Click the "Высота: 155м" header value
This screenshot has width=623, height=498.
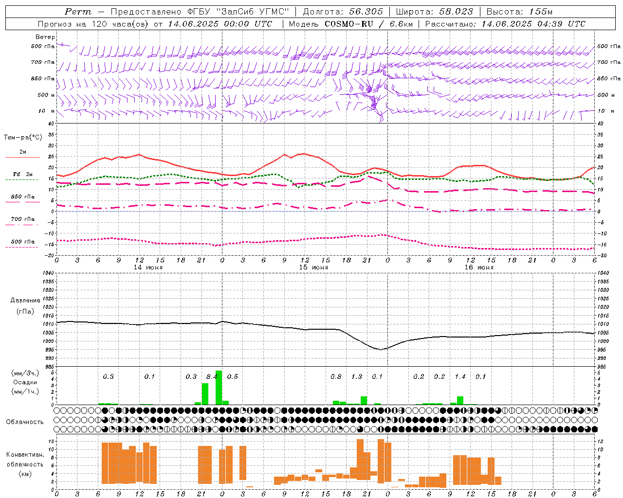[520, 12]
